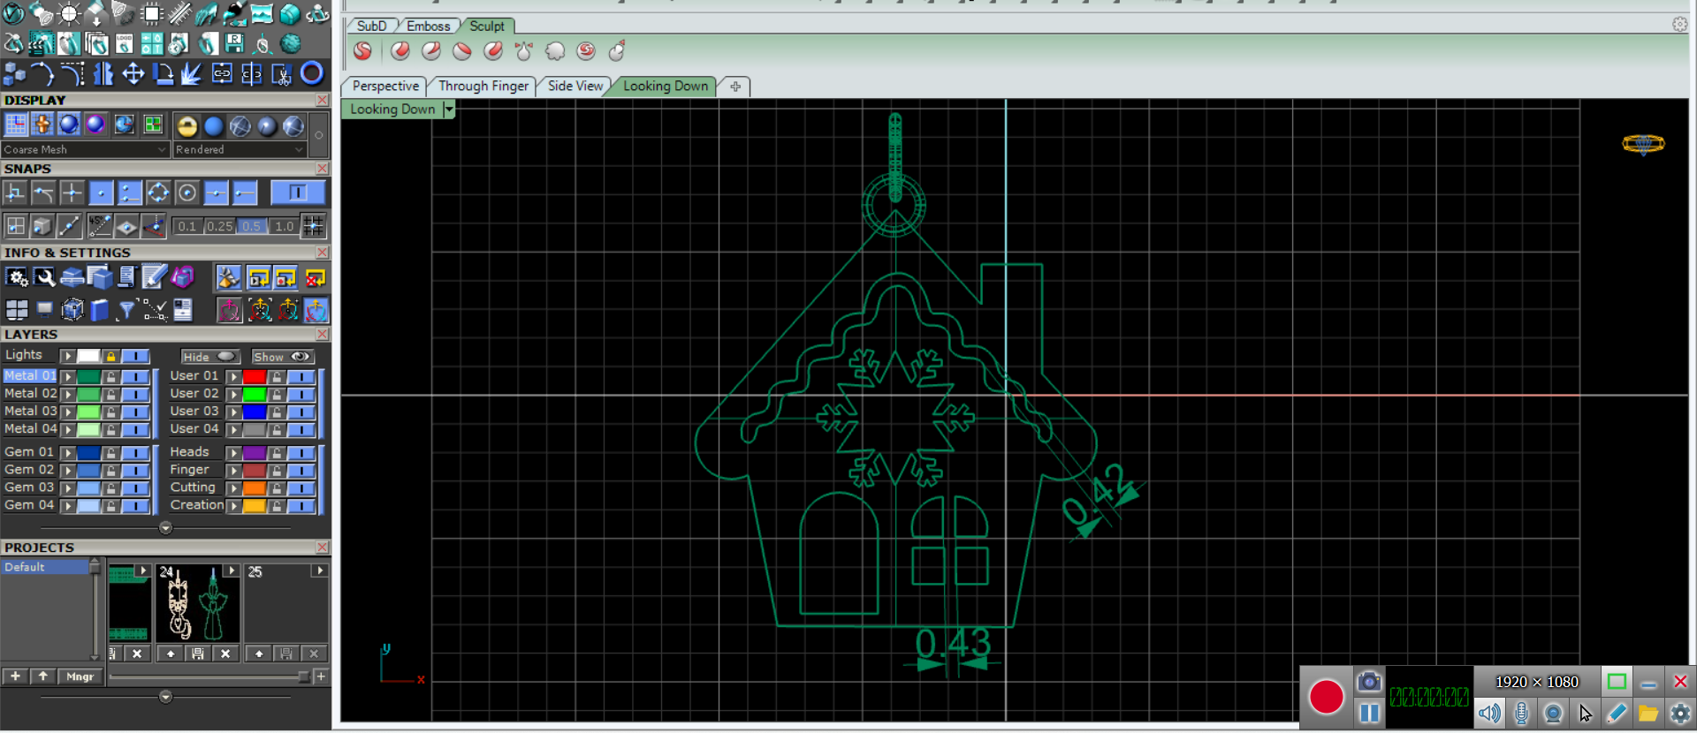
Task: Click the gold sphere render material icon
Action: 186,126
